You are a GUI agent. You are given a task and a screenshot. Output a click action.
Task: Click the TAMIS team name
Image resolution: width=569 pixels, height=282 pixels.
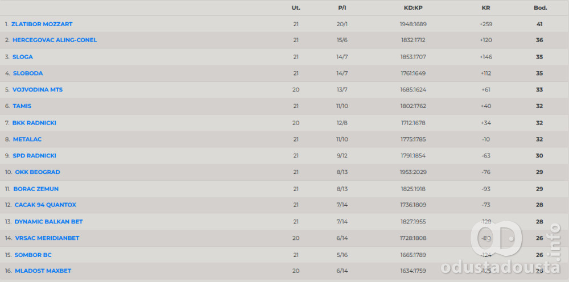point(22,106)
